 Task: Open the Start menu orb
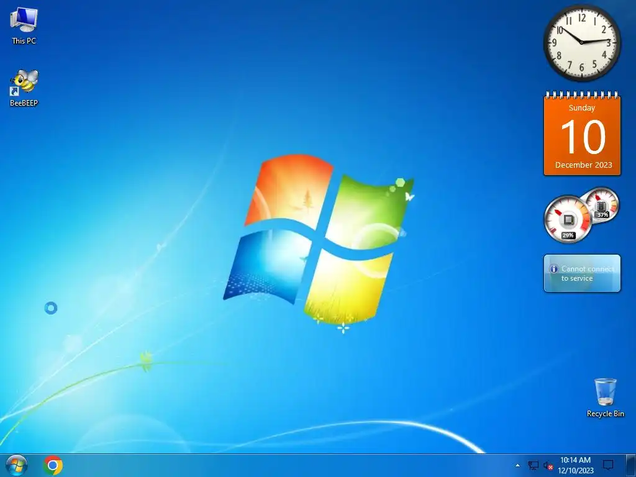tap(17, 465)
